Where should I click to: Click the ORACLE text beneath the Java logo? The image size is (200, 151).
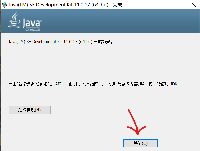(33, 30)
